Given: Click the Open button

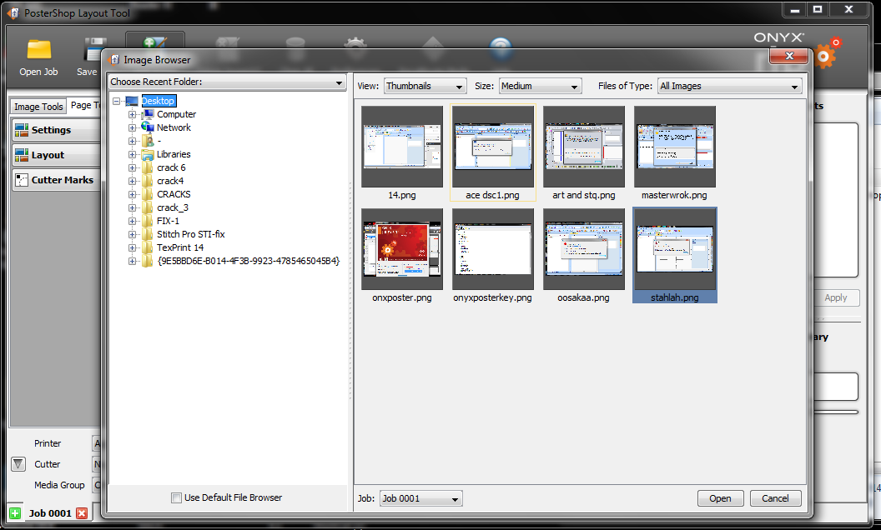Looking at the screenshot, I should pos(720,498).
